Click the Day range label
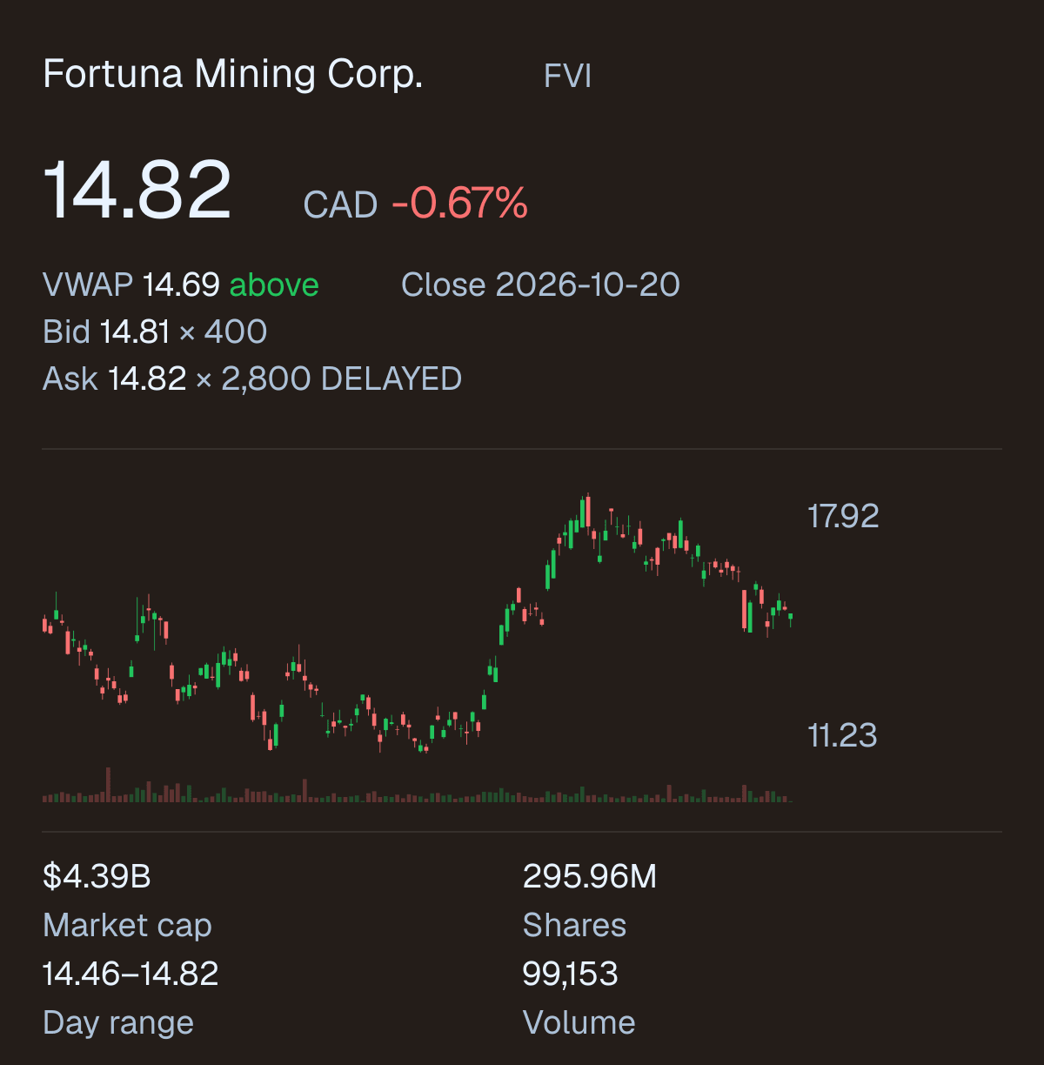This screenshot has width=1044, height=1065. 118,1022
